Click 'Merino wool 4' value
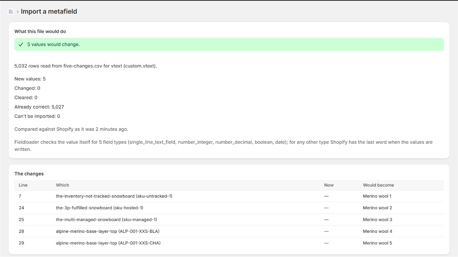Image resolution: width=458 pixels, height=257 pixels. point(377,231)
